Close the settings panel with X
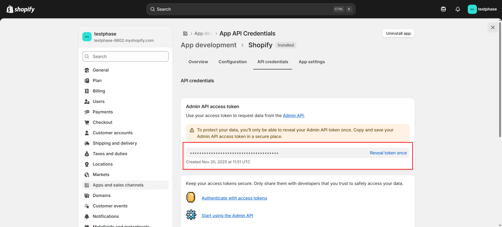 coord(493,27)
